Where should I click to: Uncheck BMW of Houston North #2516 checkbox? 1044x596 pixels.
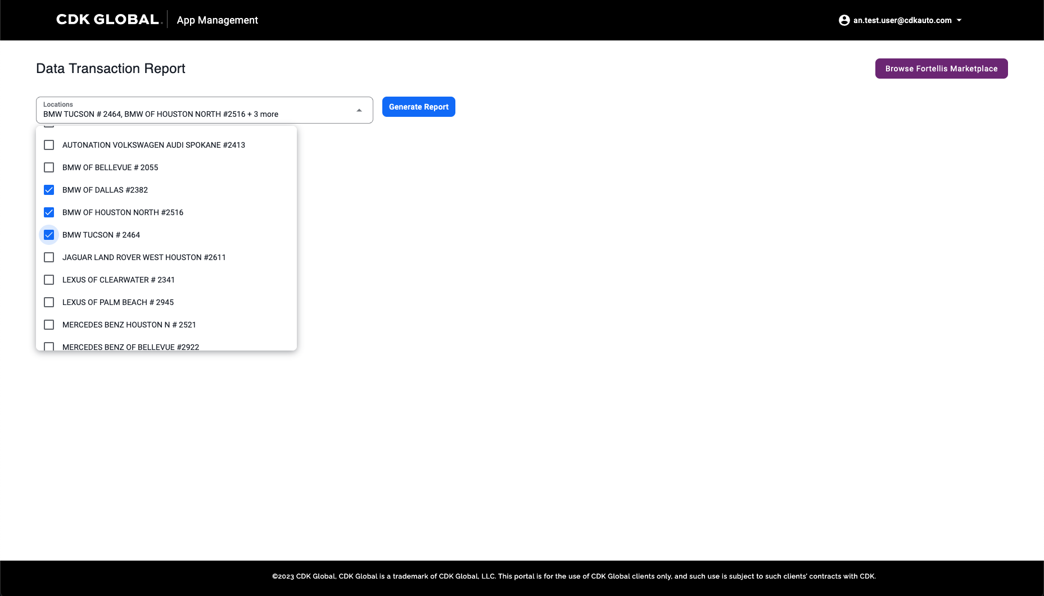tap(49, 212)
